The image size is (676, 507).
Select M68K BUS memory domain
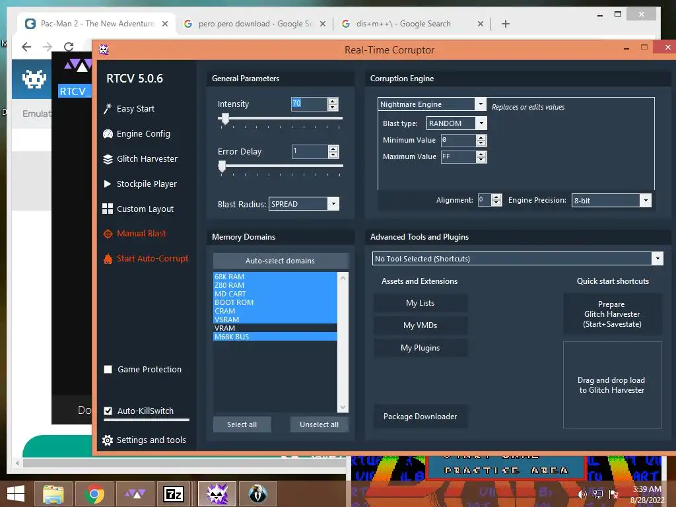click(275, 337)
